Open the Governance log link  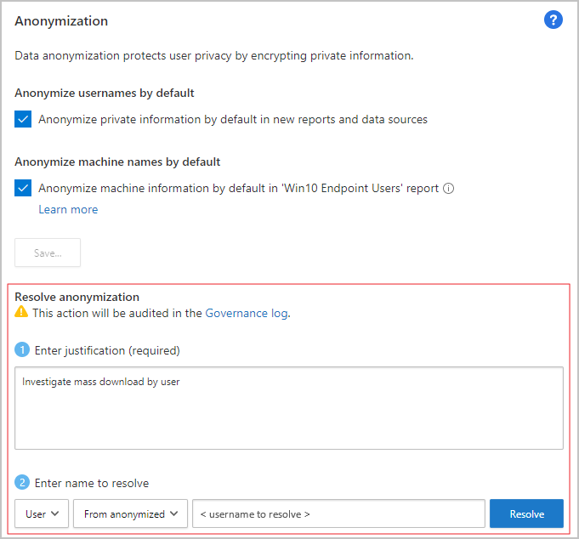[246, 313]
